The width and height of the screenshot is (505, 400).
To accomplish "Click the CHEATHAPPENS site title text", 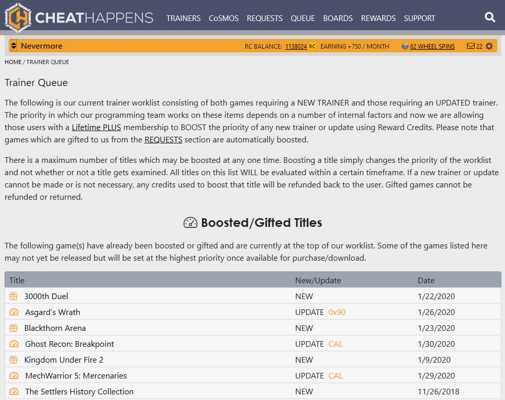I will [94, 18].
